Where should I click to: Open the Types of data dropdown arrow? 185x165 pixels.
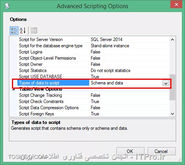166,83
